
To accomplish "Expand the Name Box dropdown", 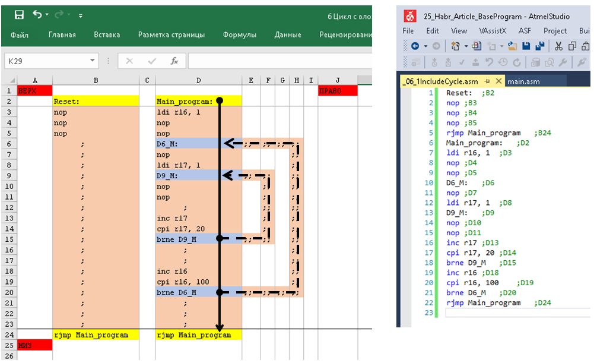I will [93, 61].
